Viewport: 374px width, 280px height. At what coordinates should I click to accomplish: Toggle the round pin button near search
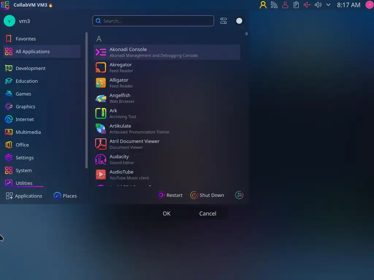click(x=239, y=21)
